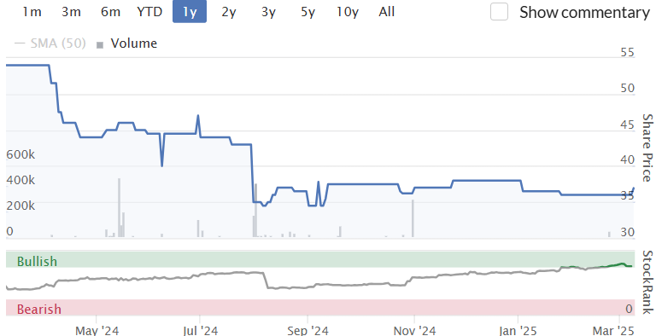Image resolution: width=656 pixels, height=336 pixels.
Task: Click the Bullish zone label
Action: (37, 261)
